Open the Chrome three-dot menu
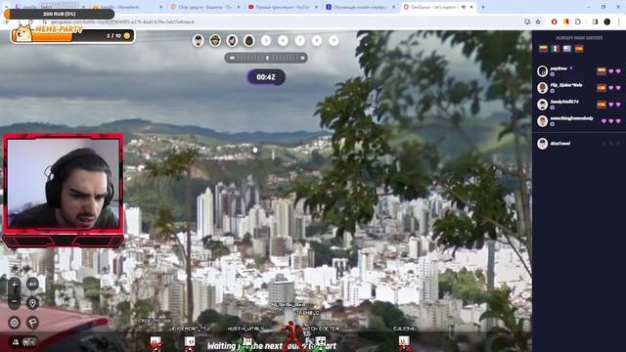Screen dimensions: 626x352 tap(618, 22)
